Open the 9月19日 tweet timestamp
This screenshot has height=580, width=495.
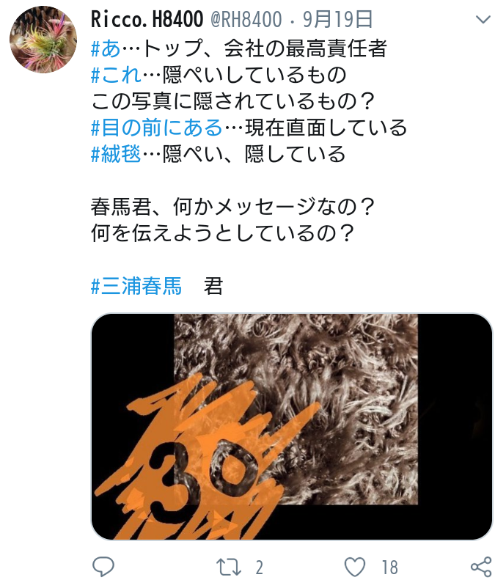(x=337, y=19)
